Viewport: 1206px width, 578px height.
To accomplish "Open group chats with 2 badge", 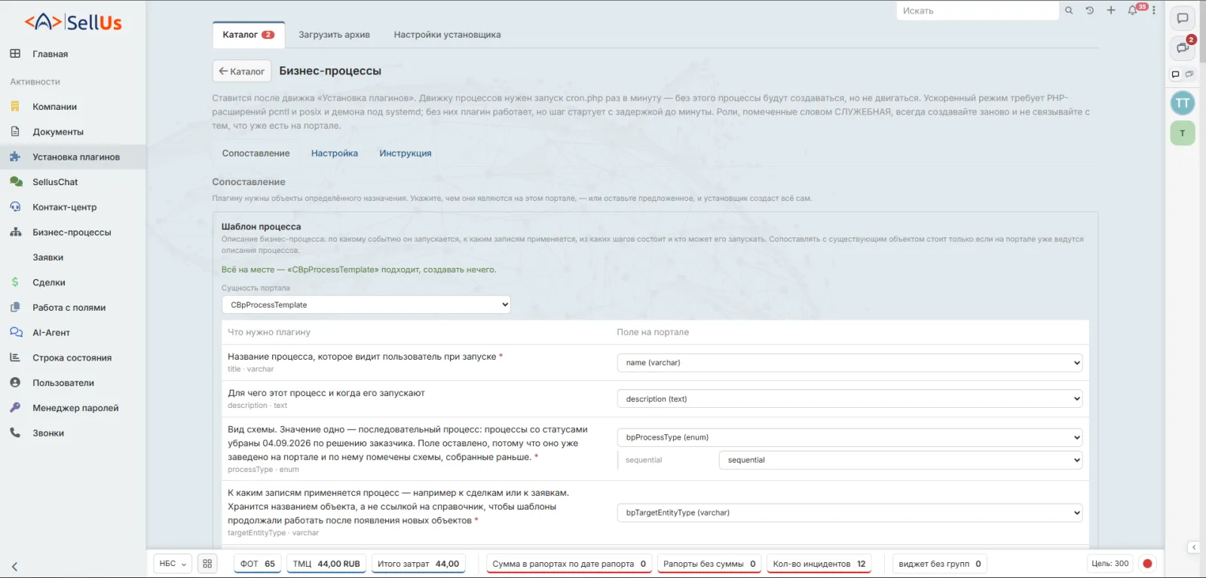I will [1183, 47].
